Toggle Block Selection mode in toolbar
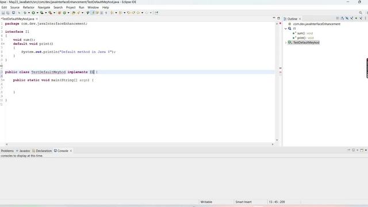368x207 pixels. [101, 13]
